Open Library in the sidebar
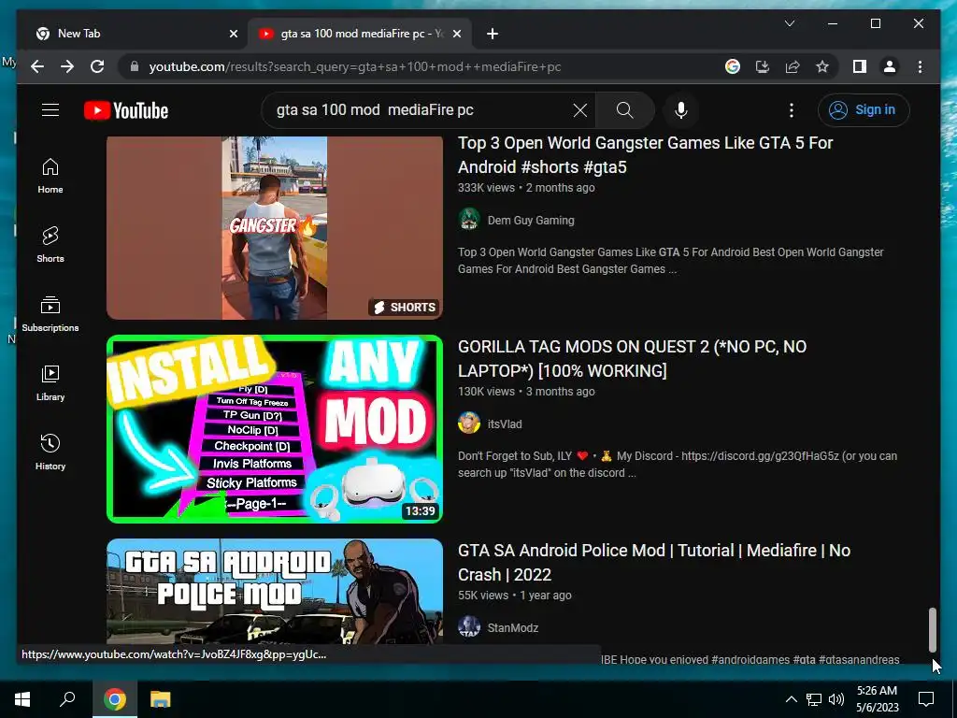Screen dimensions: 957x718 50,382
